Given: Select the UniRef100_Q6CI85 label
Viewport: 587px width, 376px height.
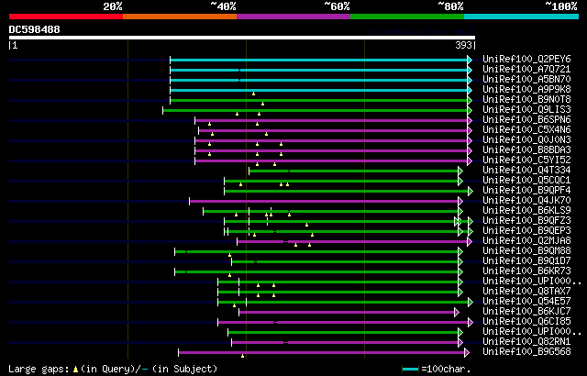Looking at the screenshot, I should pos(526,322).
